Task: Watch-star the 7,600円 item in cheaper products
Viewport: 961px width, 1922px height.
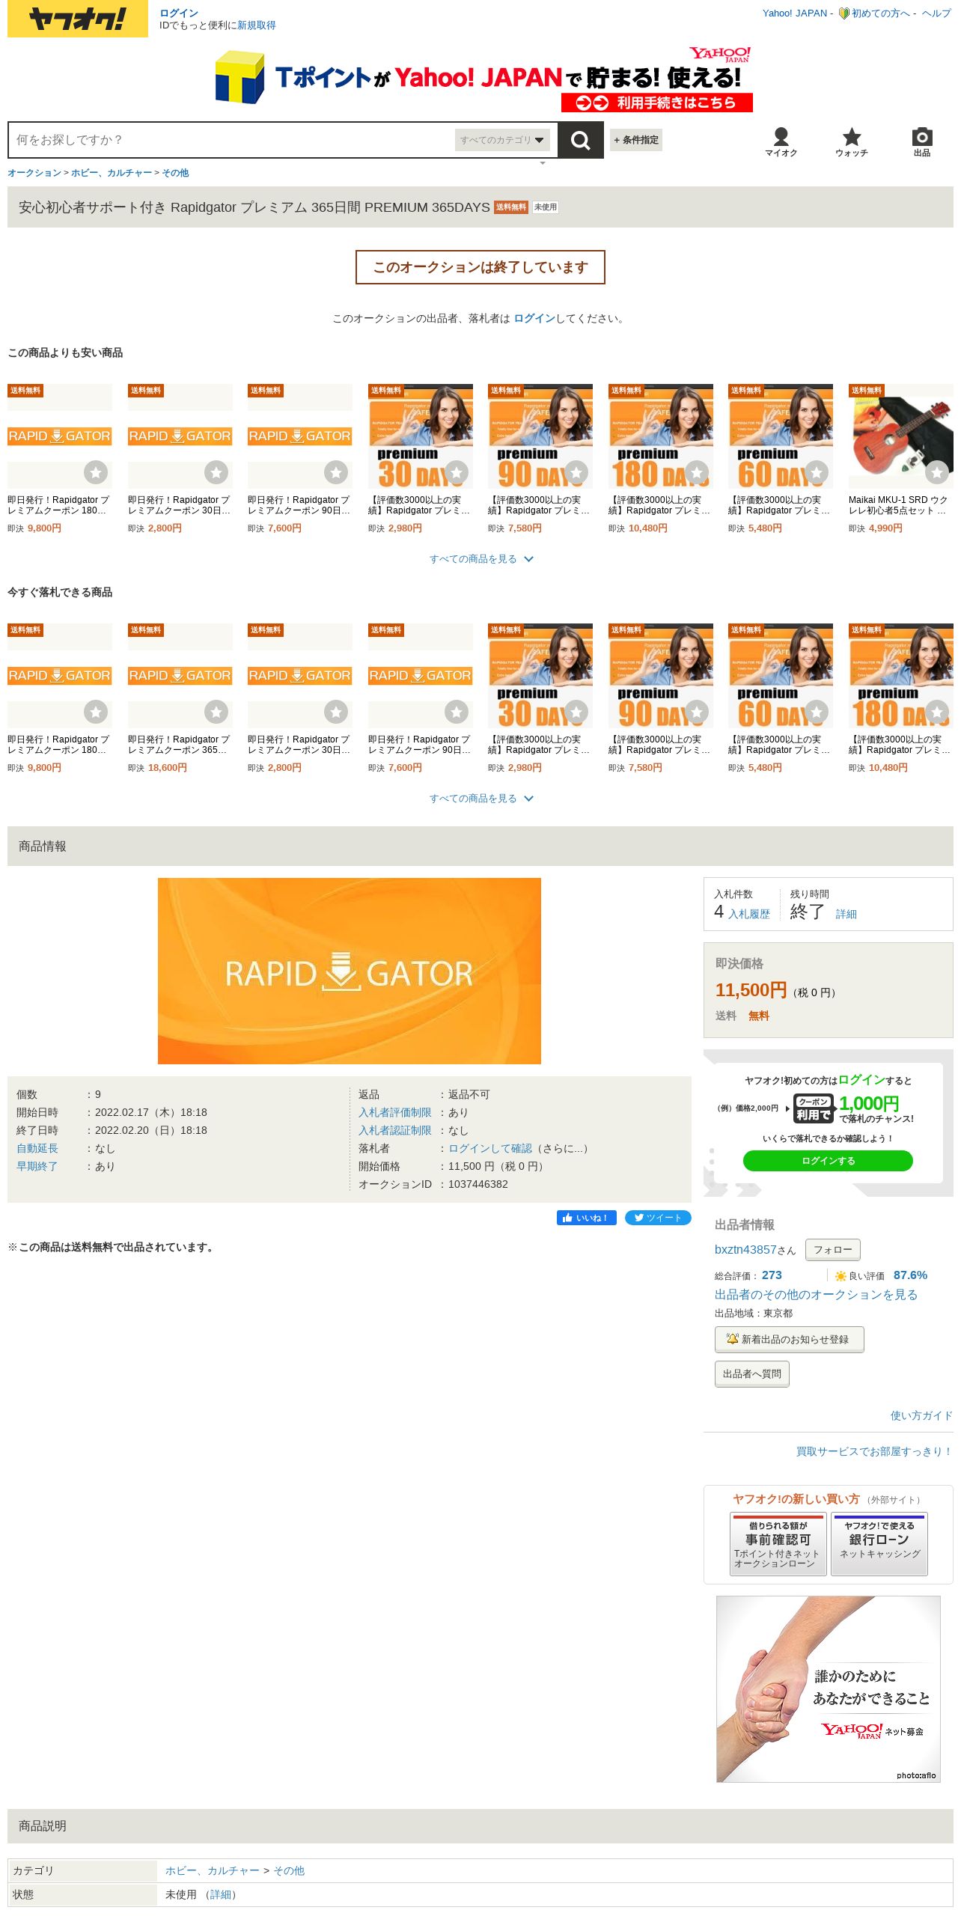Action: click(x=336, y=472)
